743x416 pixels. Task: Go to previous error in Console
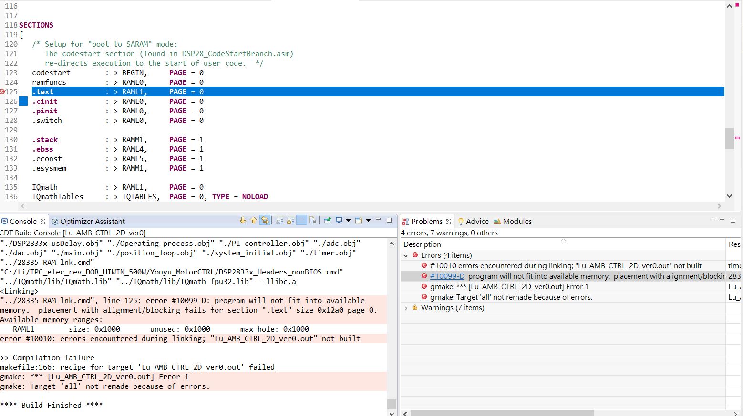tap(253, 220)
